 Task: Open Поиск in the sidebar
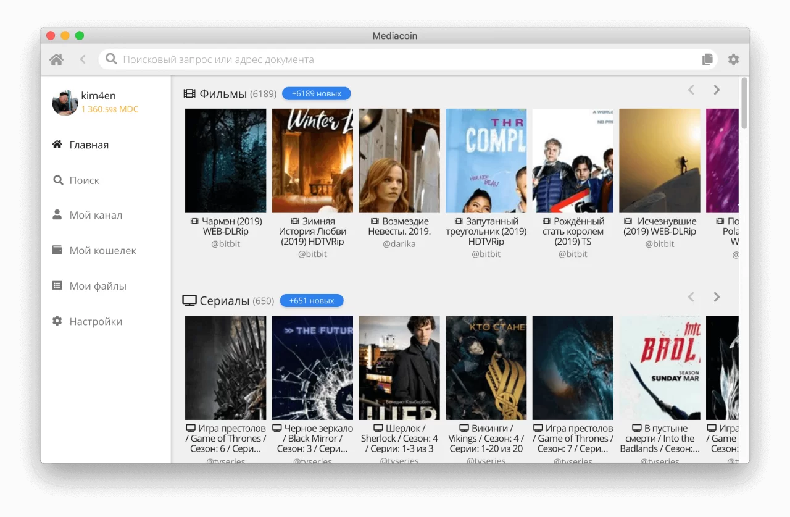point(84,180)
